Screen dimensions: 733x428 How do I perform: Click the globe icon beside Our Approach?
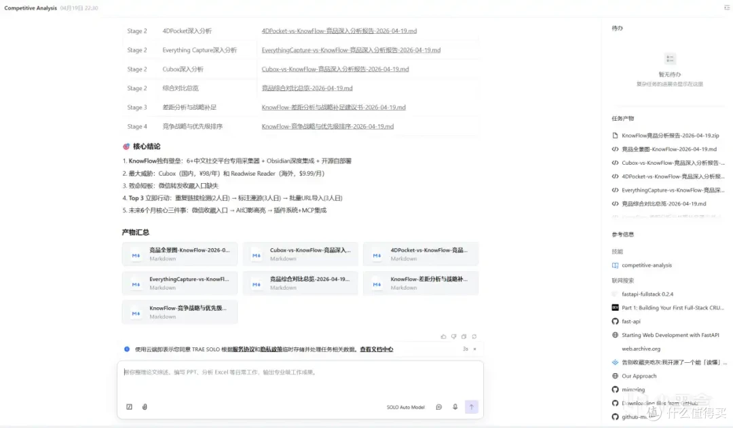tap(615, 376)
